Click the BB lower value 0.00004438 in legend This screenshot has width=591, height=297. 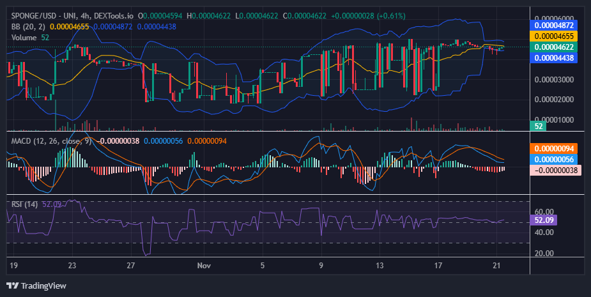[x=157, y=27]
